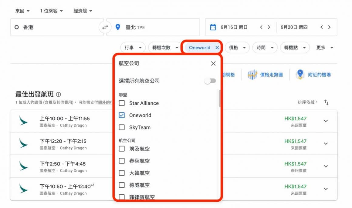Click HK$1,547 price of 上午10:00 flight

click(295, 119)
